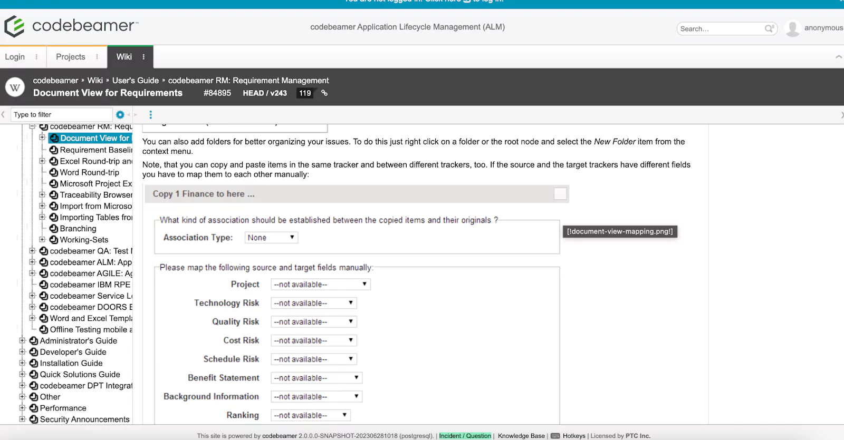Screen dimensions: 844x440
Task: Click Other page icon in tree
Action: point(34,397)
